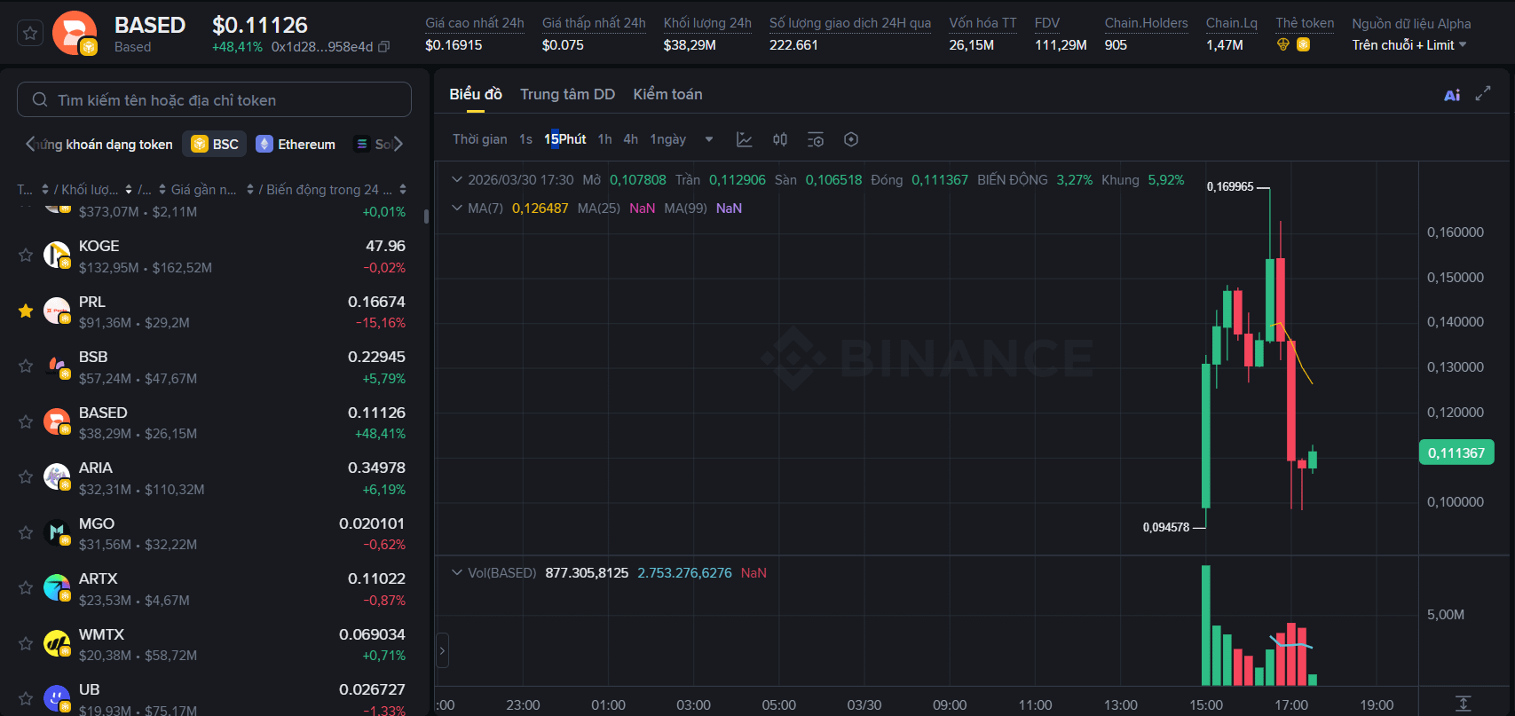Image resolution: width=1515 pixels, height=716 pixels.
Task: Open the Ai assistant icon
Action: (1452, 95)
